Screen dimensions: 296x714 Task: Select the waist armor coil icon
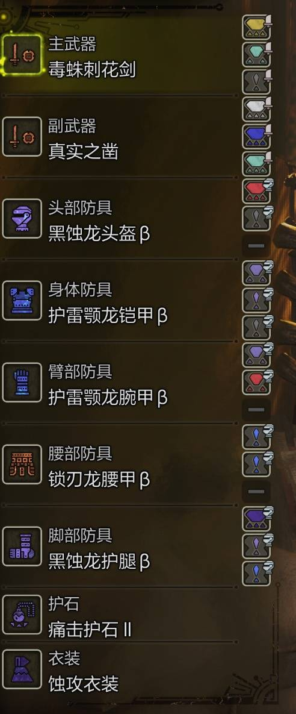click(22, 465)
